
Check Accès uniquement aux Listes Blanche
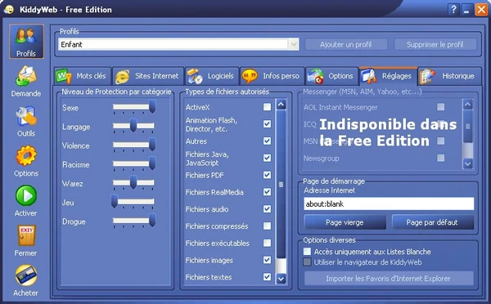307,252
